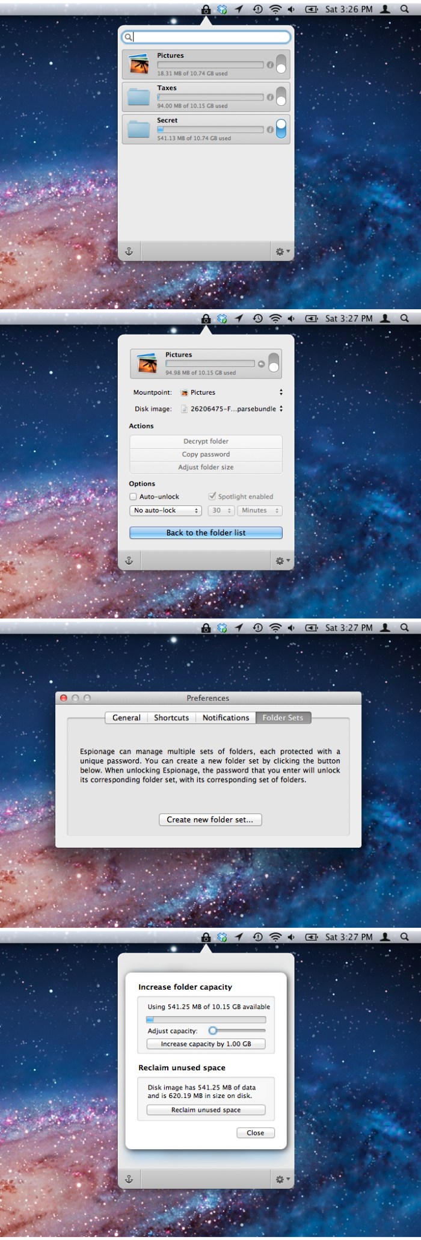The width and height of the screenshot is (421, 1240).
Task: Click the Sat 3:26 PM clock
Action: 349,9
